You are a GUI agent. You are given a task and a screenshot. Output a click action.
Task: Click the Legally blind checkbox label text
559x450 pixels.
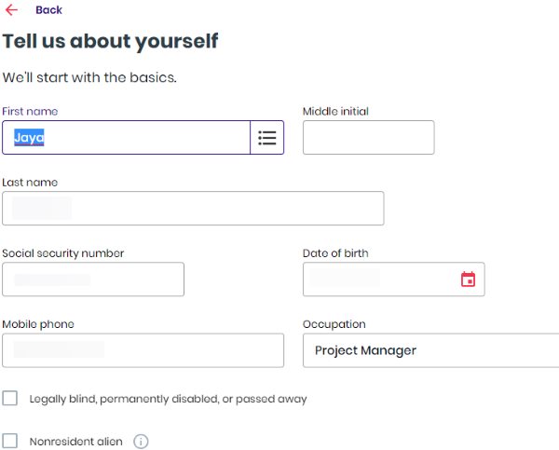[x=168, y=399]
